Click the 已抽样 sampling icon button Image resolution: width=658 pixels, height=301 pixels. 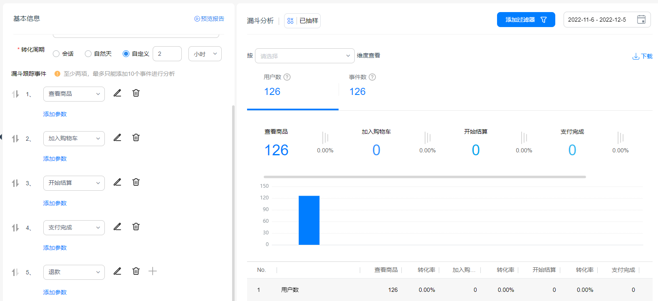coord(302,21)
